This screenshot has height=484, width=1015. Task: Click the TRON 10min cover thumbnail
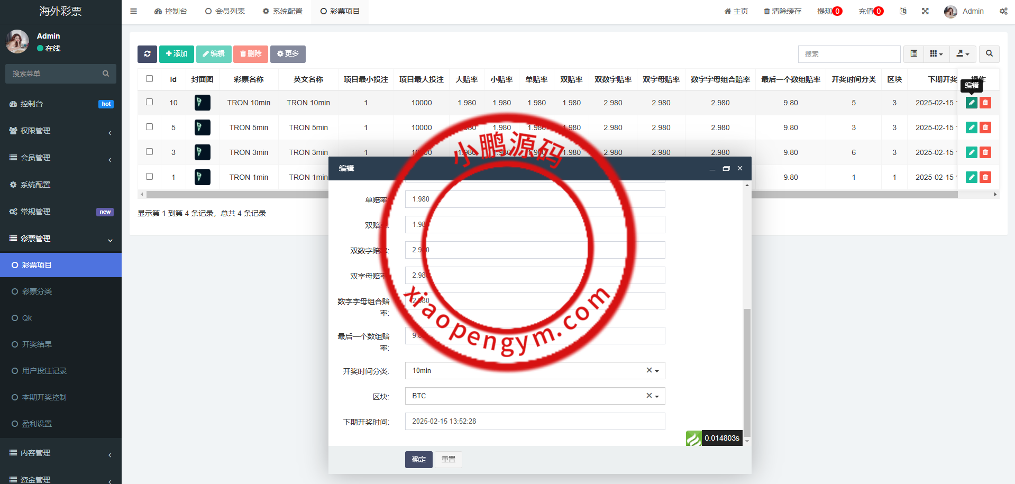202,103
